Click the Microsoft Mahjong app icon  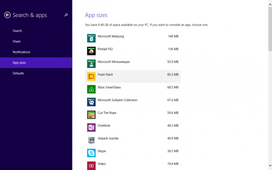pos(91,38)
